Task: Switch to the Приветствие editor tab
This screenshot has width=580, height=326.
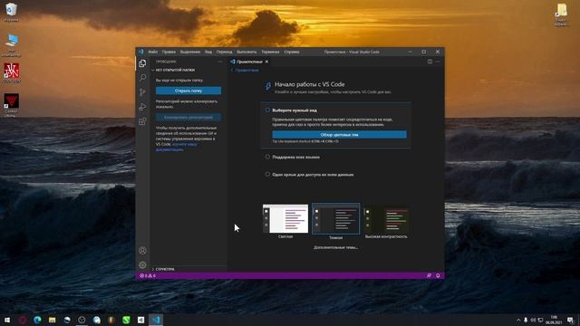Action: [x=249, y=62]
